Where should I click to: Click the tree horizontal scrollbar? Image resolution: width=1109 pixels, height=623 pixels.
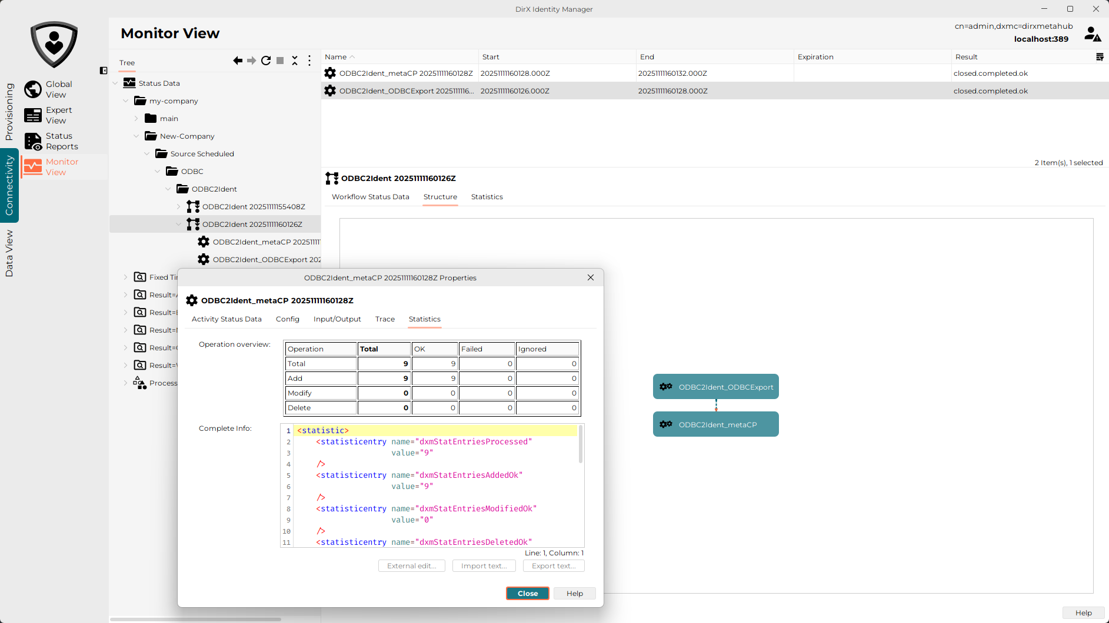pyautogui.click(x=195, y=619)
